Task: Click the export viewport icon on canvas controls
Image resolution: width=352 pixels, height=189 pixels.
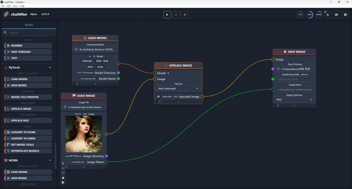Action: [x=63, y=182]
